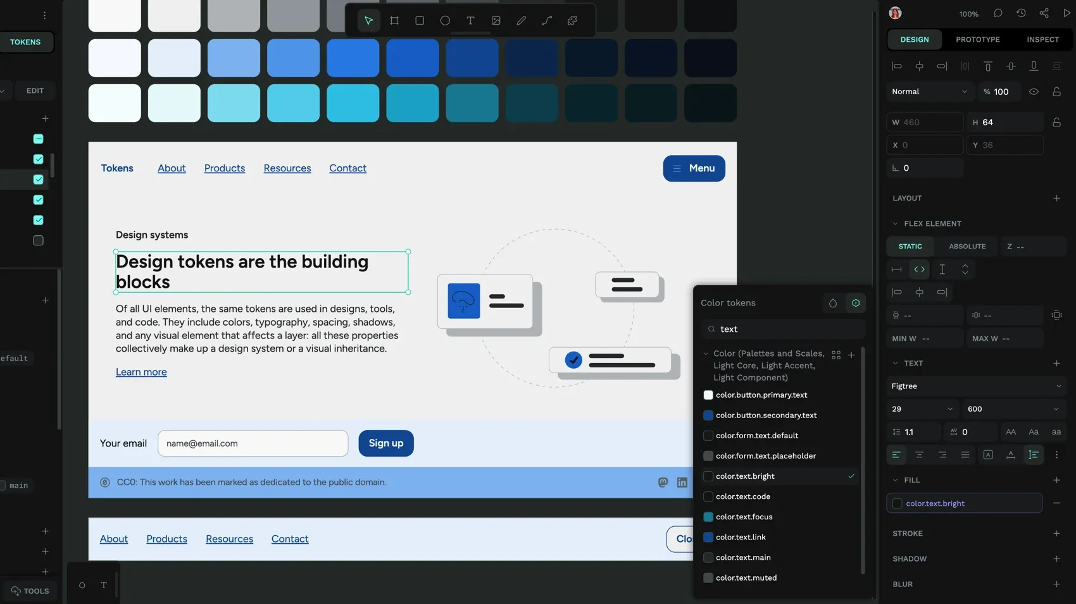The image size is (1076, 604).
Task: Select the Rectangle tool
Action: 419,20
